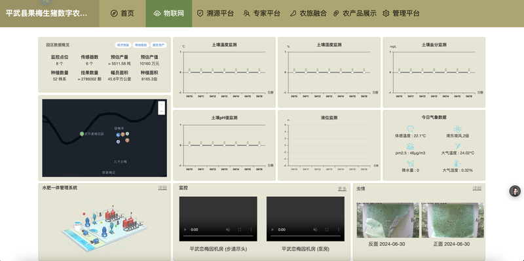Click the 用地规划 pill button
This screenshot has width=524, height=261.
[141, 45]
